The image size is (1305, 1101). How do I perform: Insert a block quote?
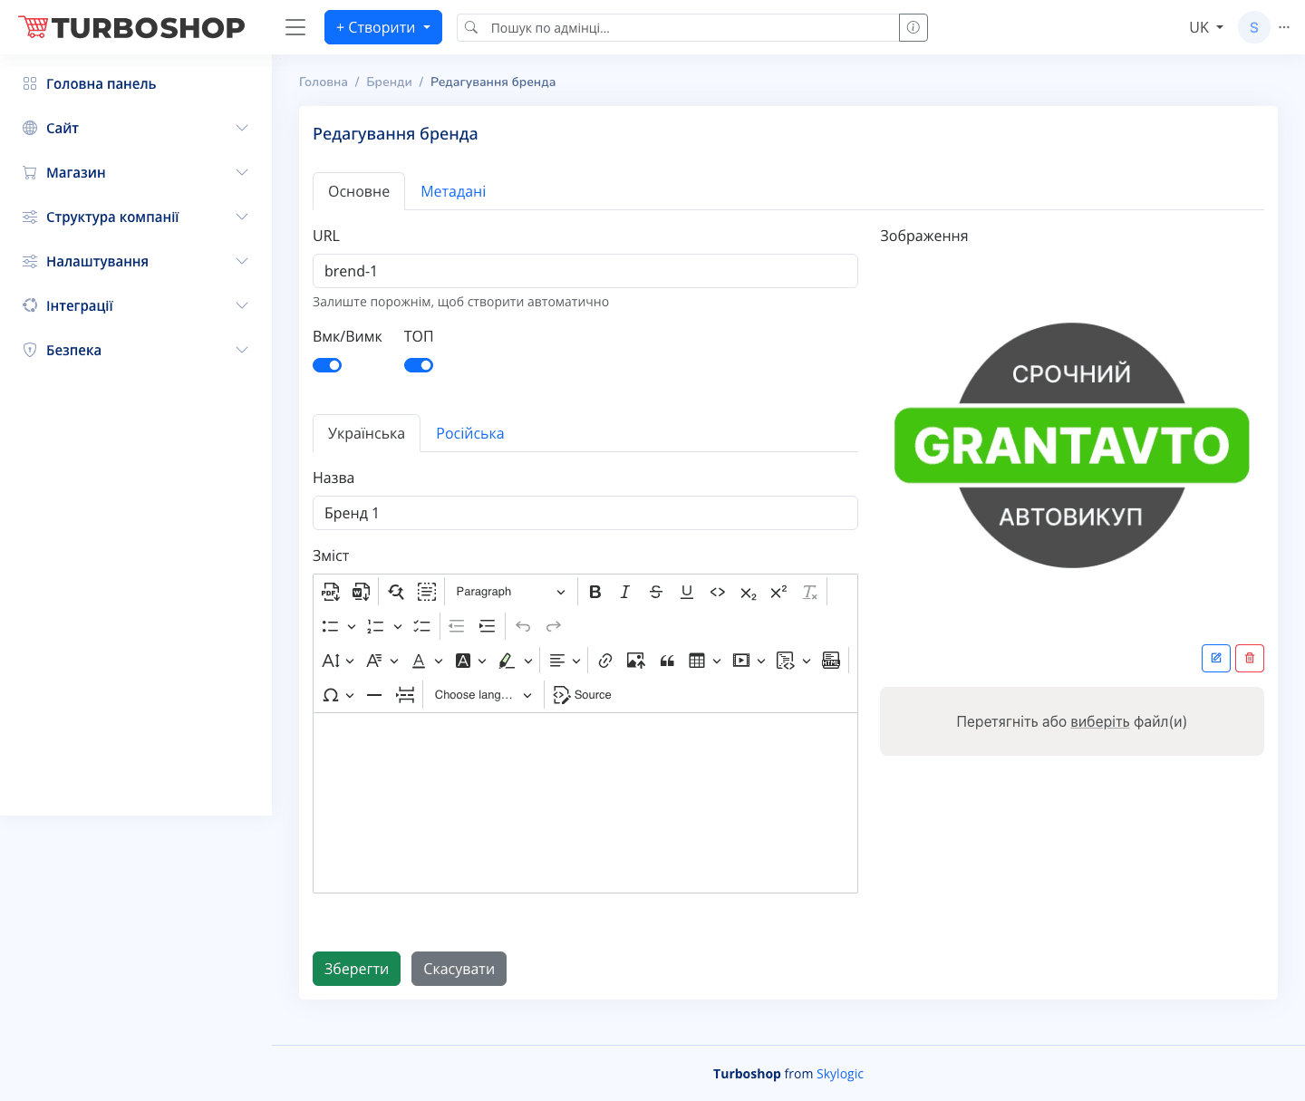pos(667,661)
